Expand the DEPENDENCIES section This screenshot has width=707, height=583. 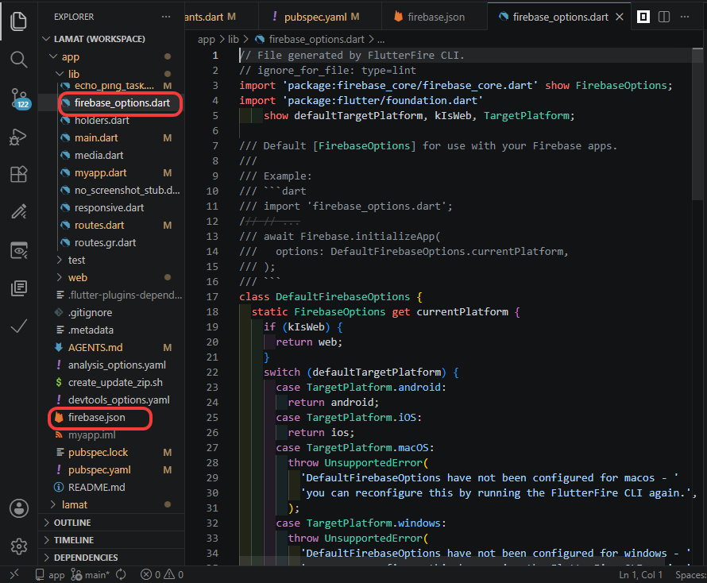tap(111, 558)
